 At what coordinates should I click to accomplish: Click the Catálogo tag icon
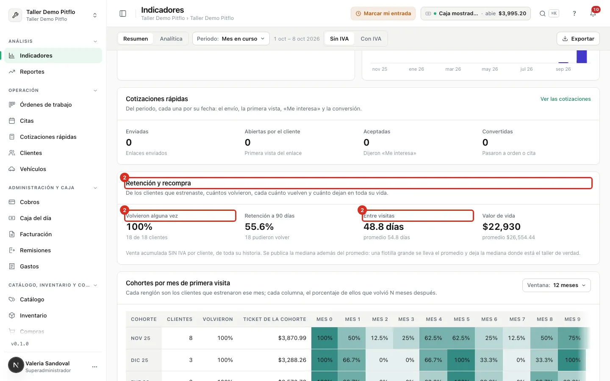(12, 299)
